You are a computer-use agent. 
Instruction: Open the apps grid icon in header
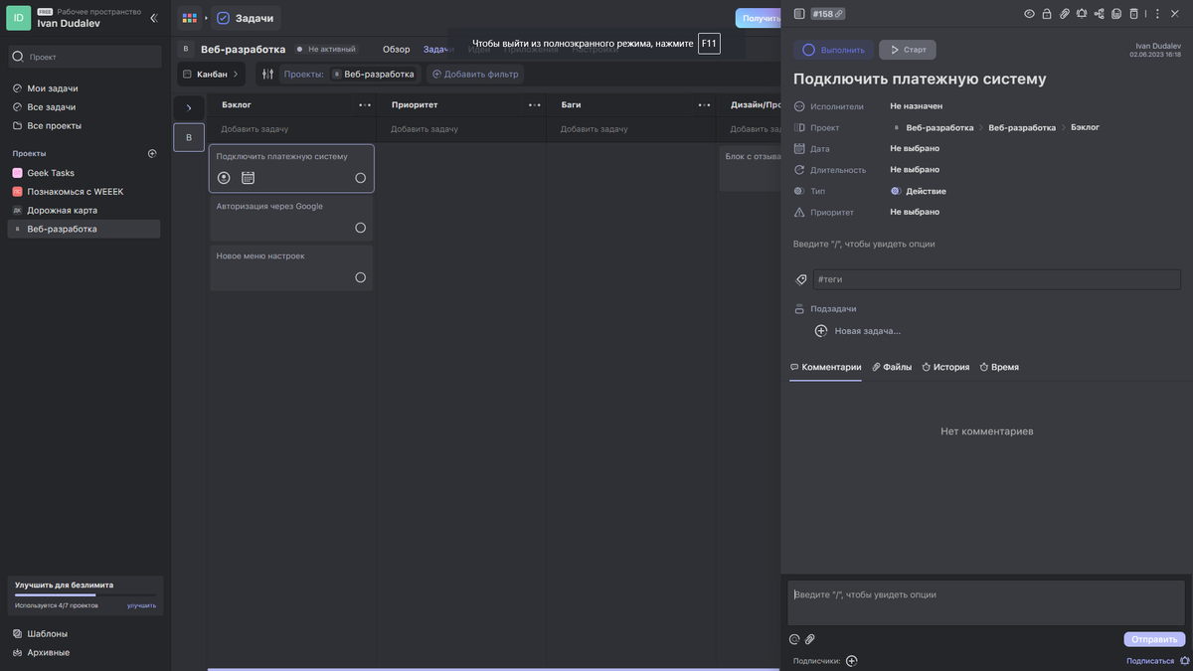(189, 18)
